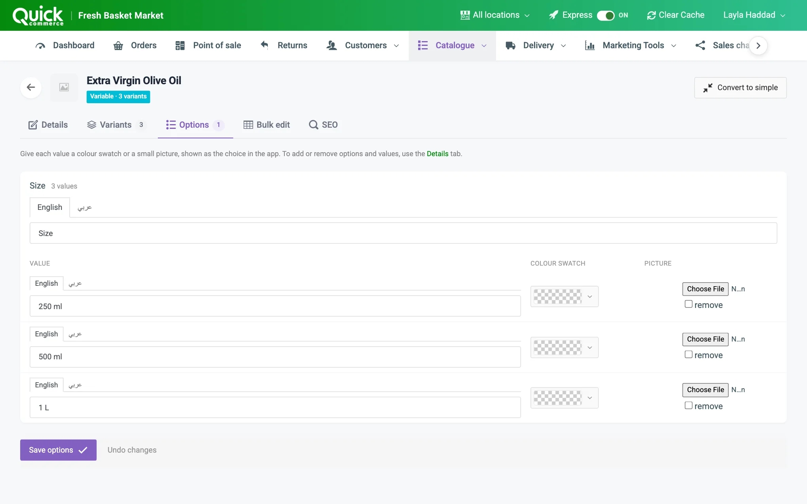
Task: Choose a picture file for 500 ml
Action: tap(705, 339)
